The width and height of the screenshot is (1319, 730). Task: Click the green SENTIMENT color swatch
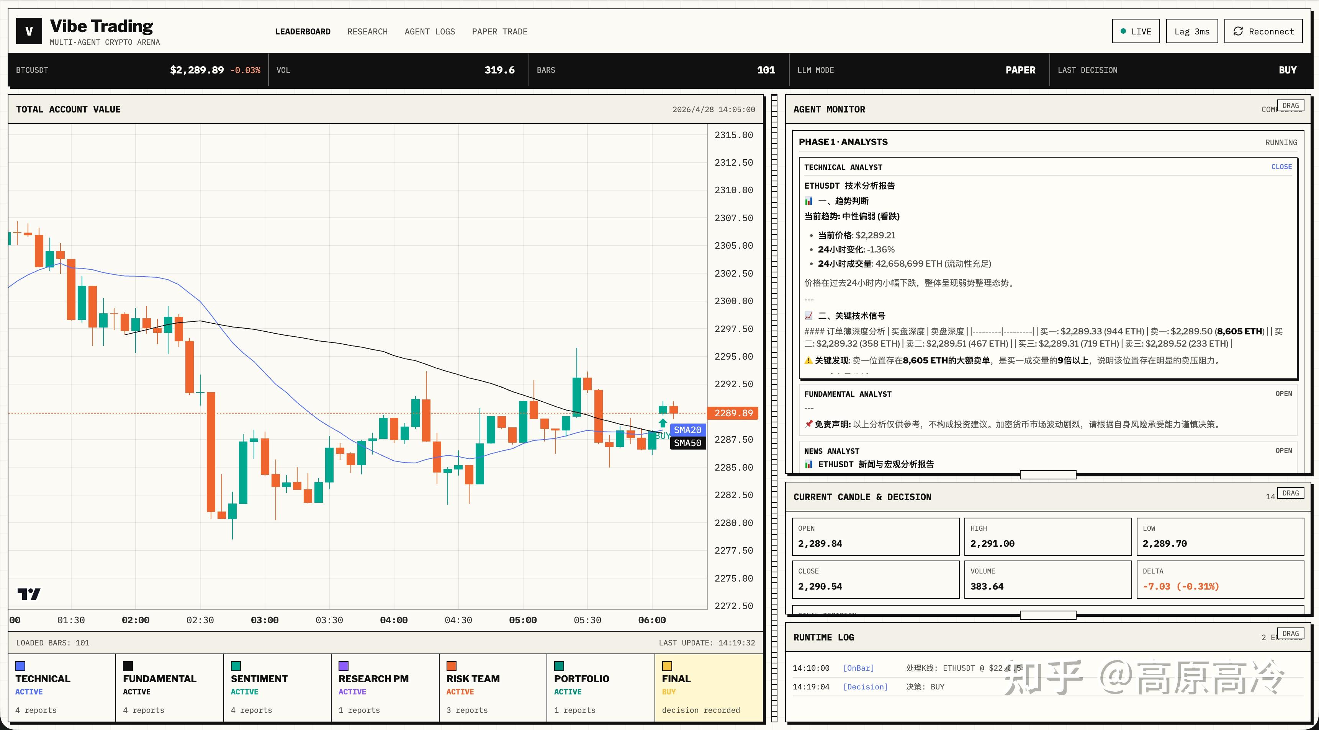[x=236, y=666]
